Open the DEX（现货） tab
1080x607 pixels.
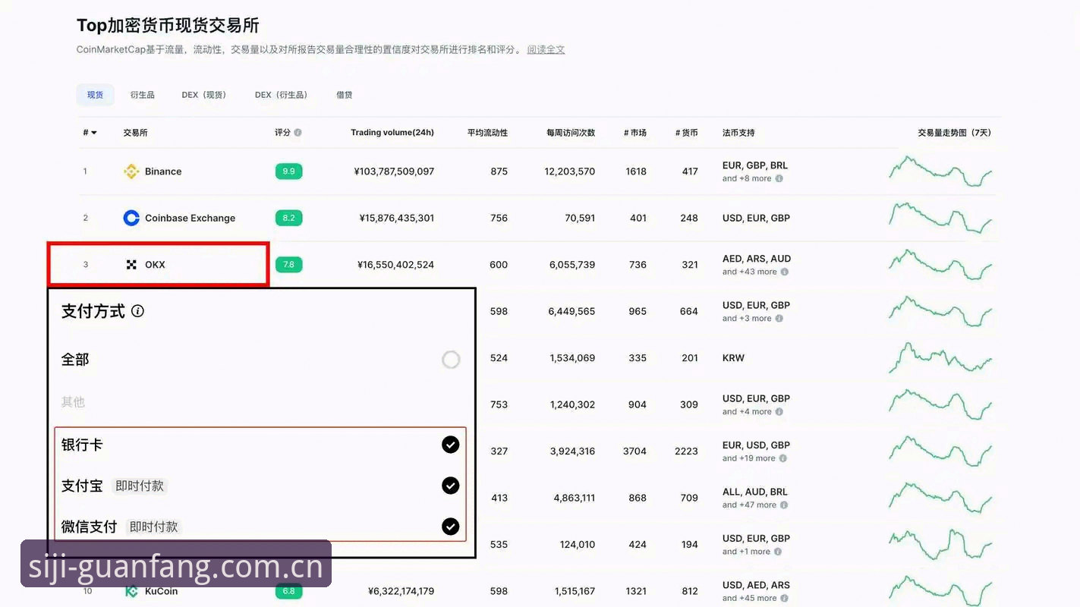click(x=204, y=95)
